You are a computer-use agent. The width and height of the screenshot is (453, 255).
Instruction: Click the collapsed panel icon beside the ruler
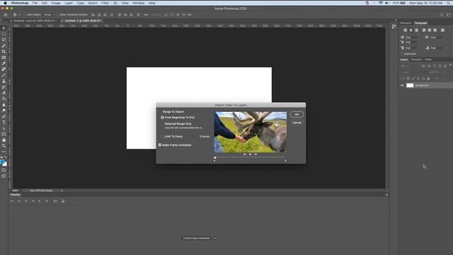pyautogui.click(x=394, y=26)
